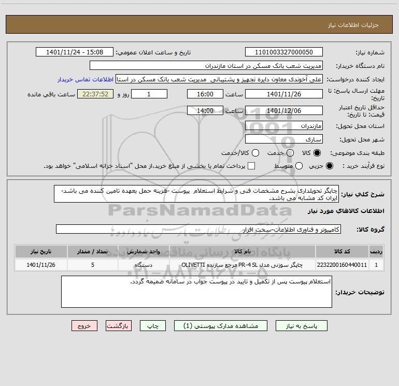Click the response deadline date 1401/11/26 field
The height and width of the screenshot is (386, 399).
pyautogui.click(x=284, y=94)
